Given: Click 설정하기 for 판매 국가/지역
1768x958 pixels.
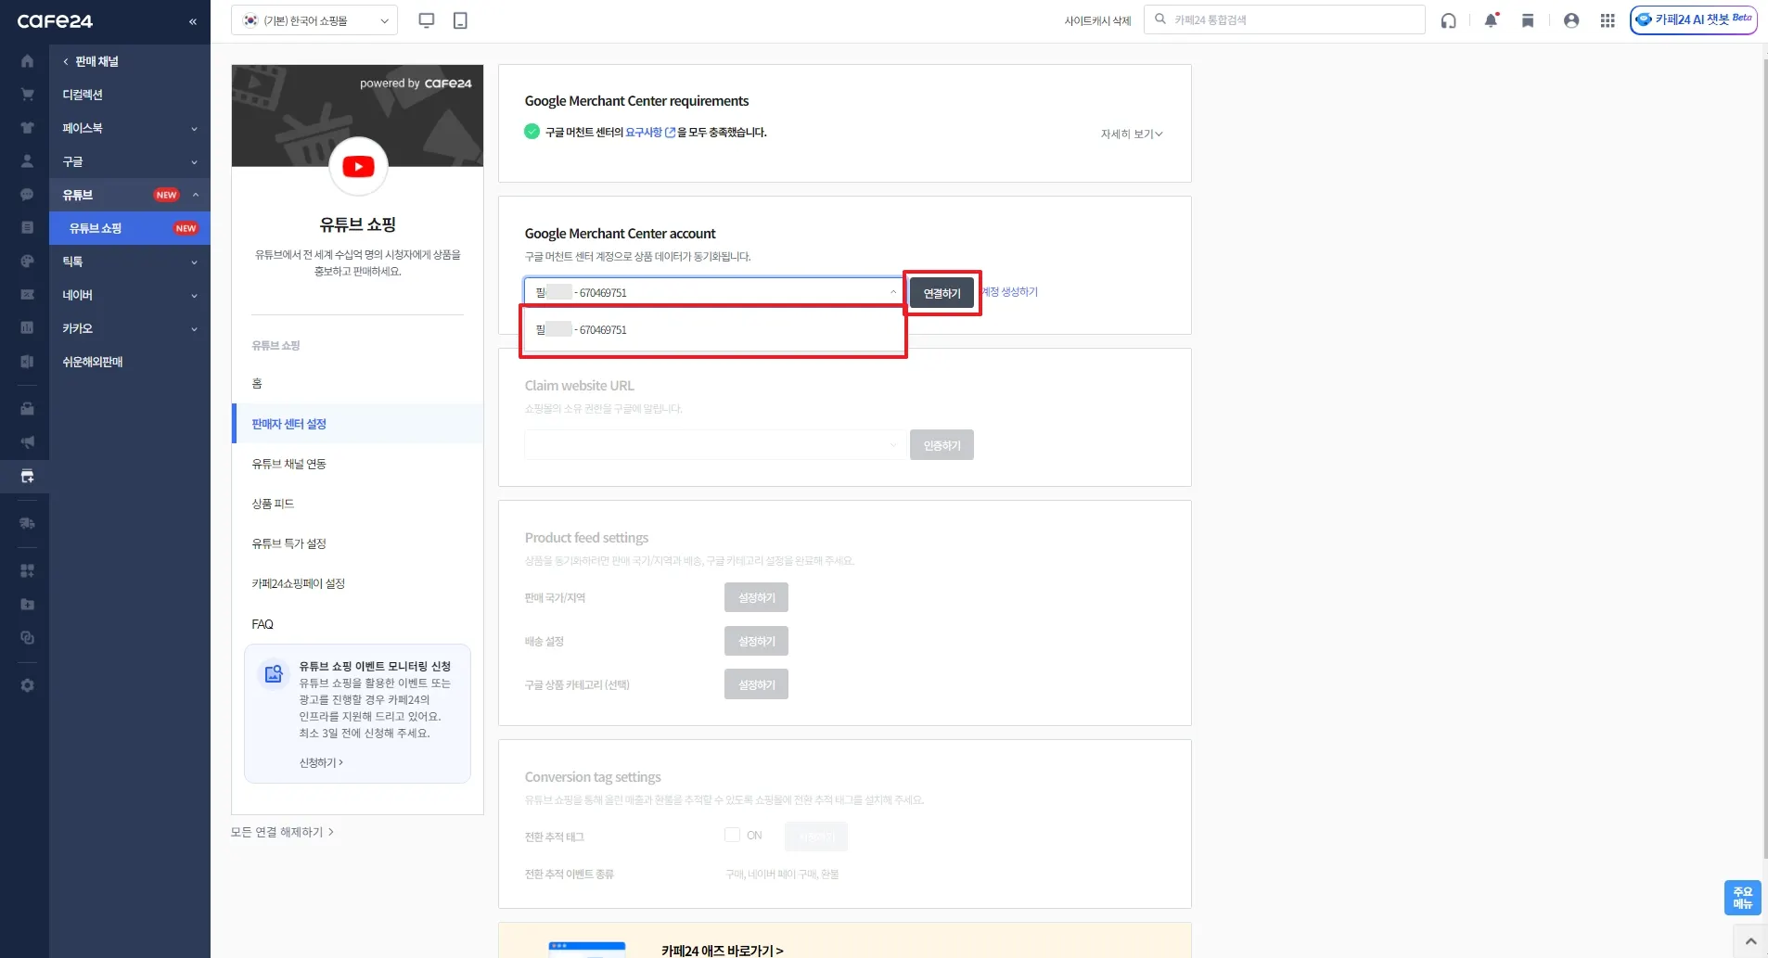Looking at the screenshot, I should (x=756, y=597).
